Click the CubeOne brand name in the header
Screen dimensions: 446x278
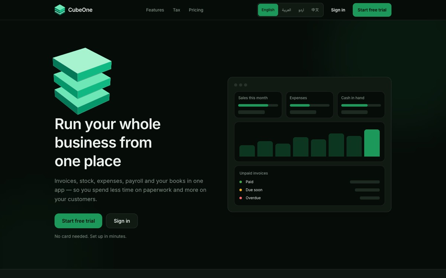coord(80,10)
